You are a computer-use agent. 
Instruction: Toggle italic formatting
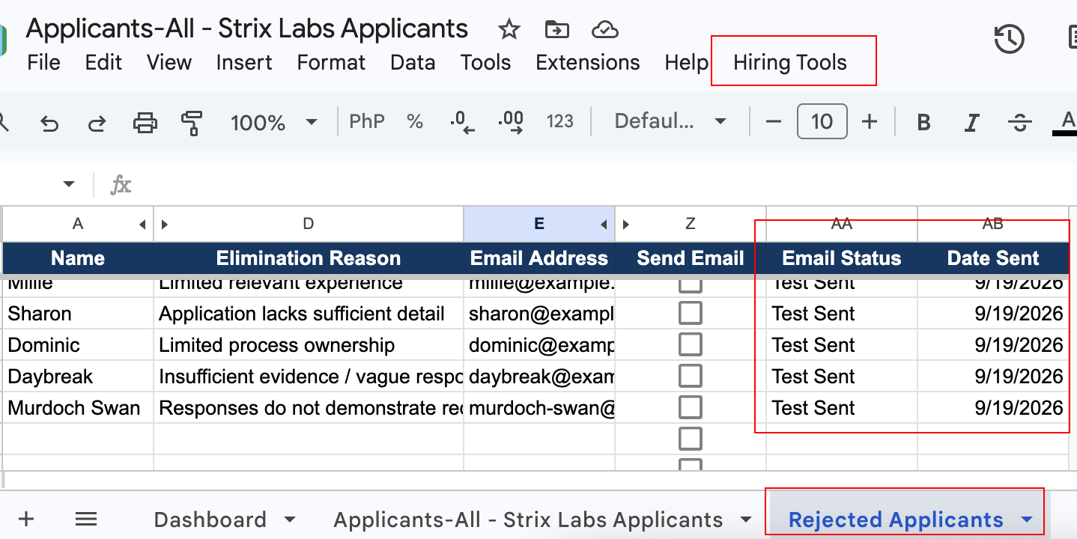point(971,122)
